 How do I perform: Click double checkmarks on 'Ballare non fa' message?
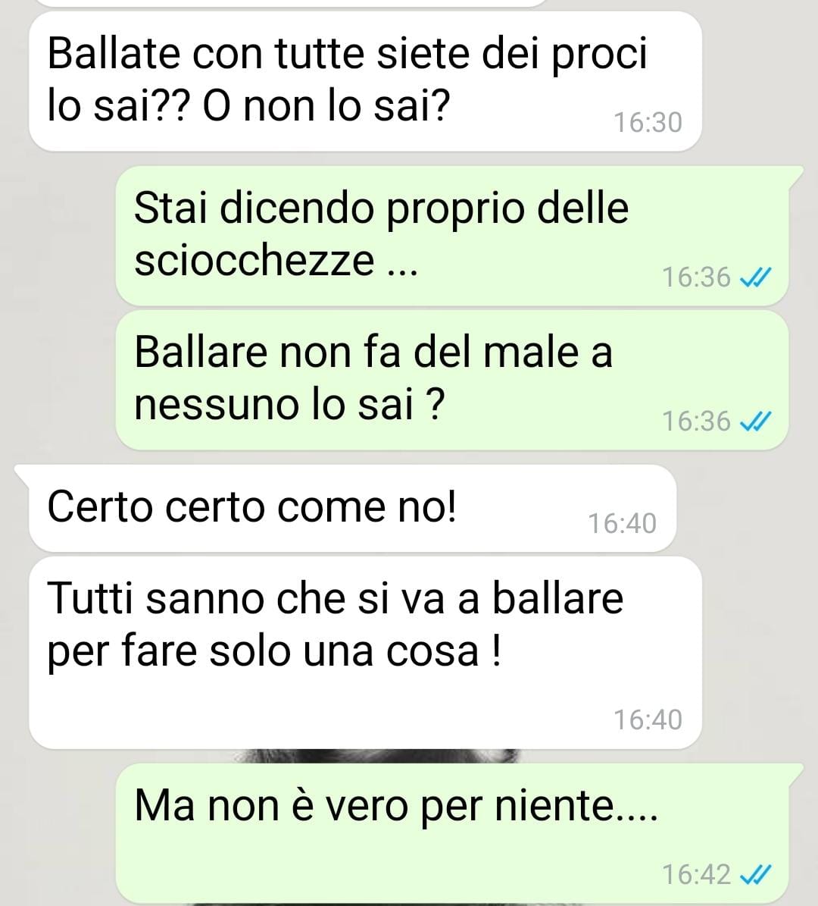pyautogui.click(x=755, y=422)
